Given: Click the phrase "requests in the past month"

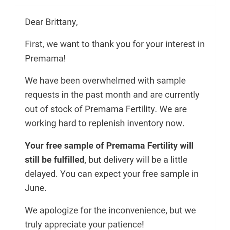Looking at the screenshot, I should 74,95.
